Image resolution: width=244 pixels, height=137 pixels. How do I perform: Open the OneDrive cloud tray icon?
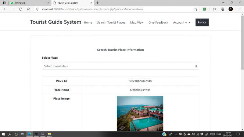(189, 134)
